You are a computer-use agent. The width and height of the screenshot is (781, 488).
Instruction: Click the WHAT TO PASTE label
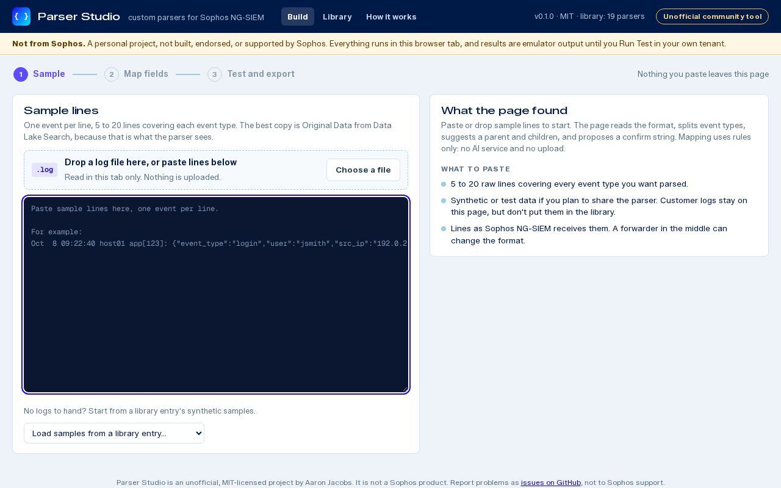[x=476, y=169]
